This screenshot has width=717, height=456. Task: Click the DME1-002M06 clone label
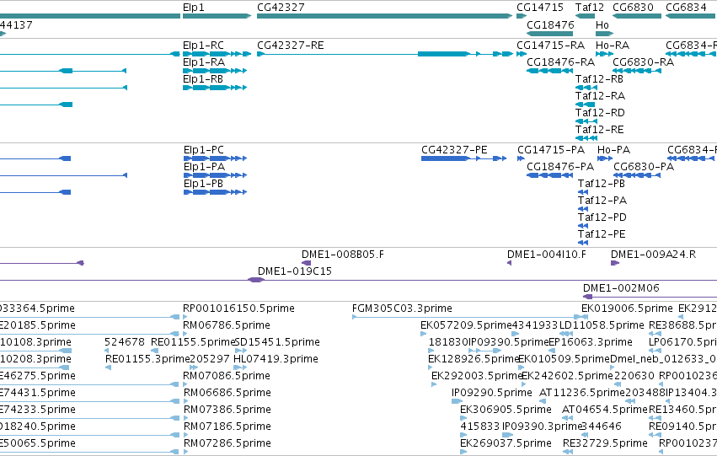click(x=621, y=288)
